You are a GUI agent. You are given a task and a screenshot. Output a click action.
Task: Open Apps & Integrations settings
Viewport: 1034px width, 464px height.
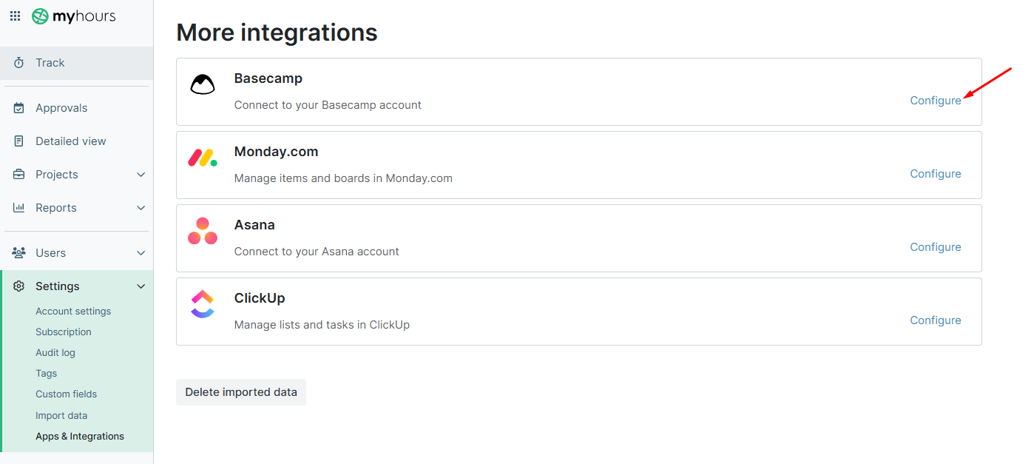pyautogui.click(x=79, y=436)
